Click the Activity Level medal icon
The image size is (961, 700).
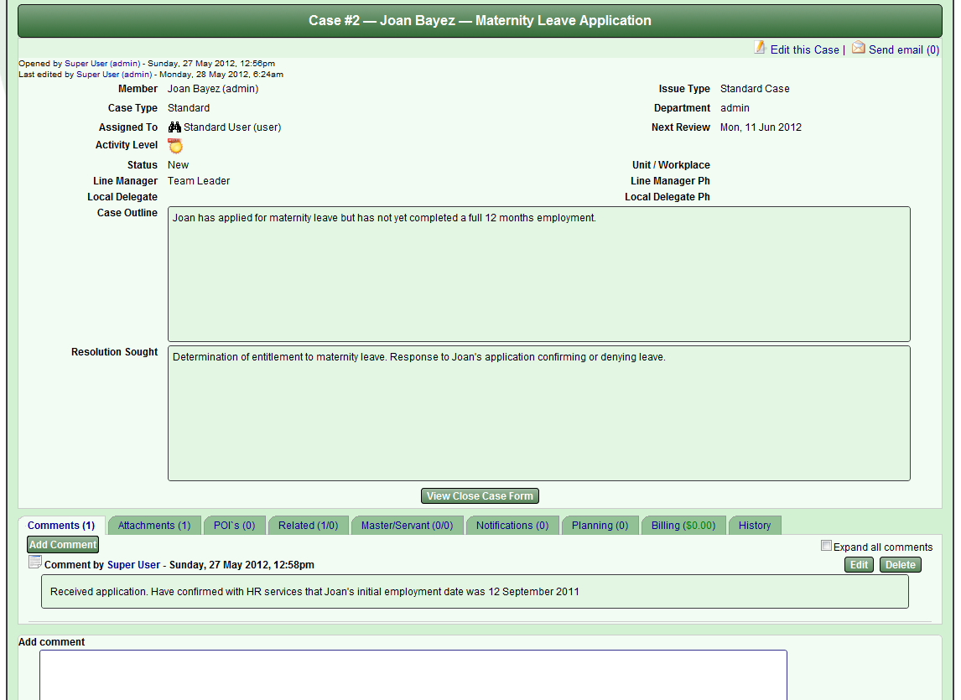(x=175, y=145)
